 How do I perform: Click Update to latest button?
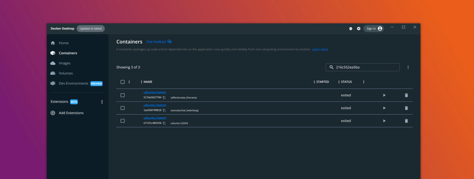point(91,28)
